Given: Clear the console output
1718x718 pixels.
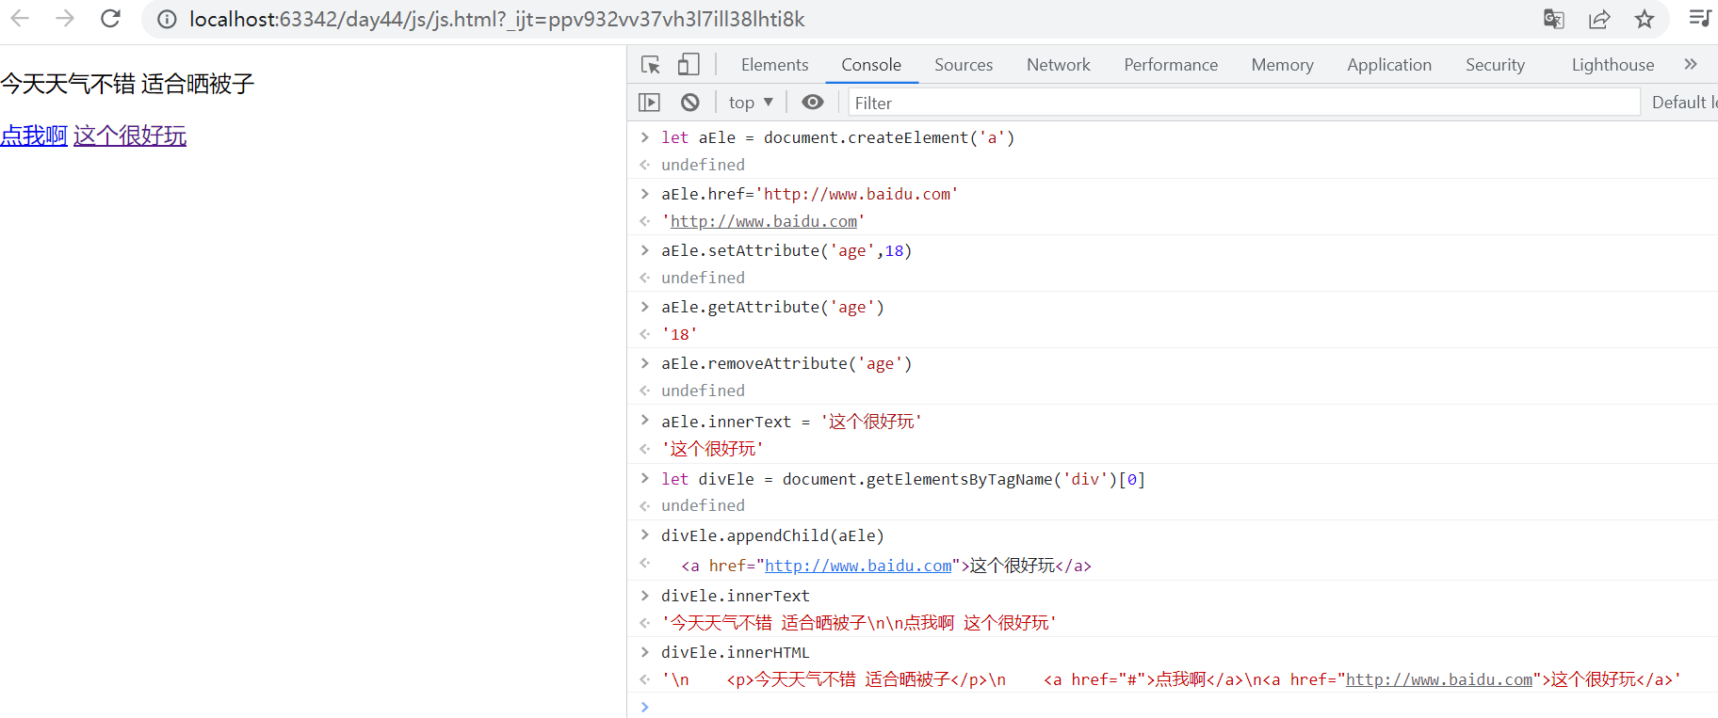Looking at the screenshot, I should [x=690, y=103].
